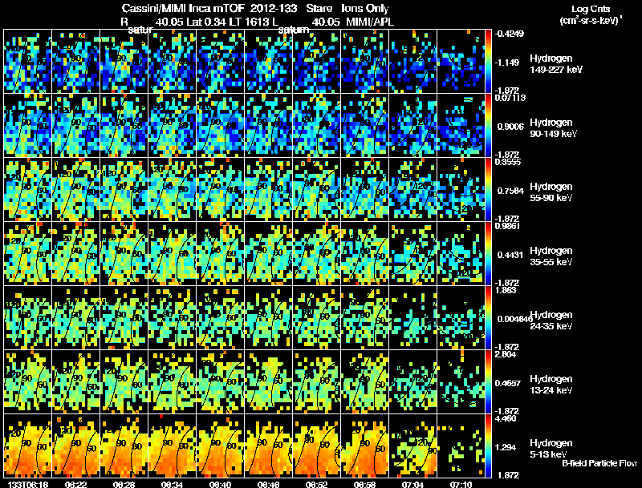Open the 55-90 keV panel at 06:34
642x488 pixels.
172,190
